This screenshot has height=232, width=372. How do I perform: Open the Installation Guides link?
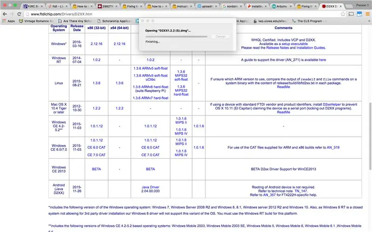(x=311, y=48)
